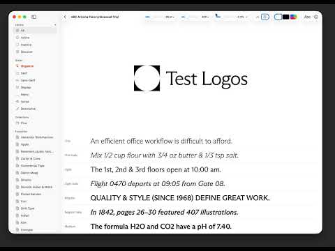The height and width of the screenshot is (251, 335).
Task: Open the font size pt dropdown
Action: pos(170,17)
